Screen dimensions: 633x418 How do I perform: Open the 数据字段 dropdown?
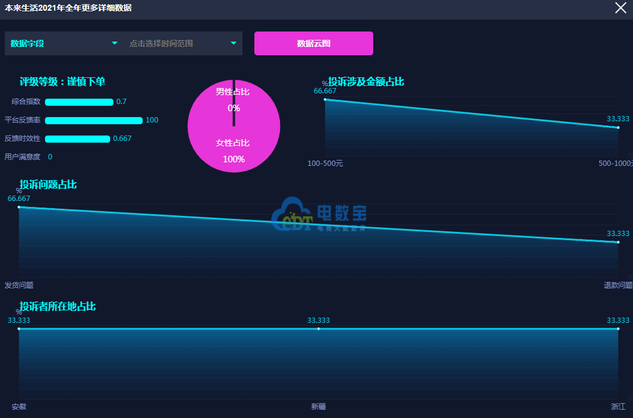click(64, 43)
